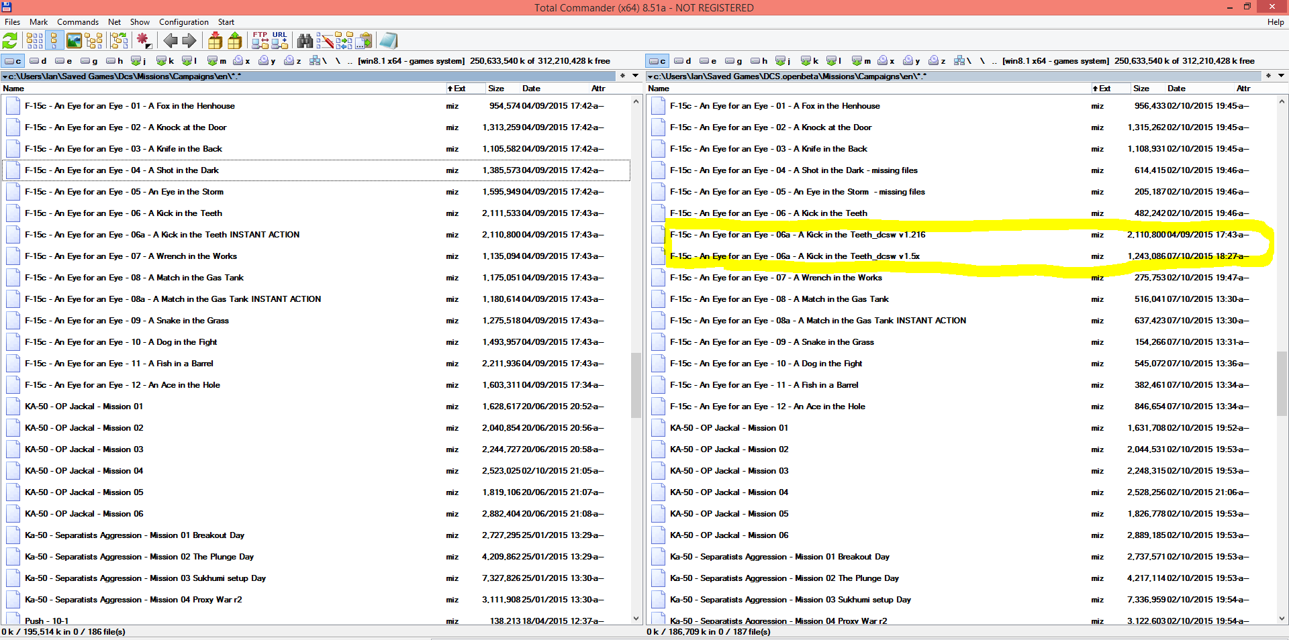This screenshot has width=1289, height=640.
Task: Select drive c in left drive bar
Action: point(13,61)
